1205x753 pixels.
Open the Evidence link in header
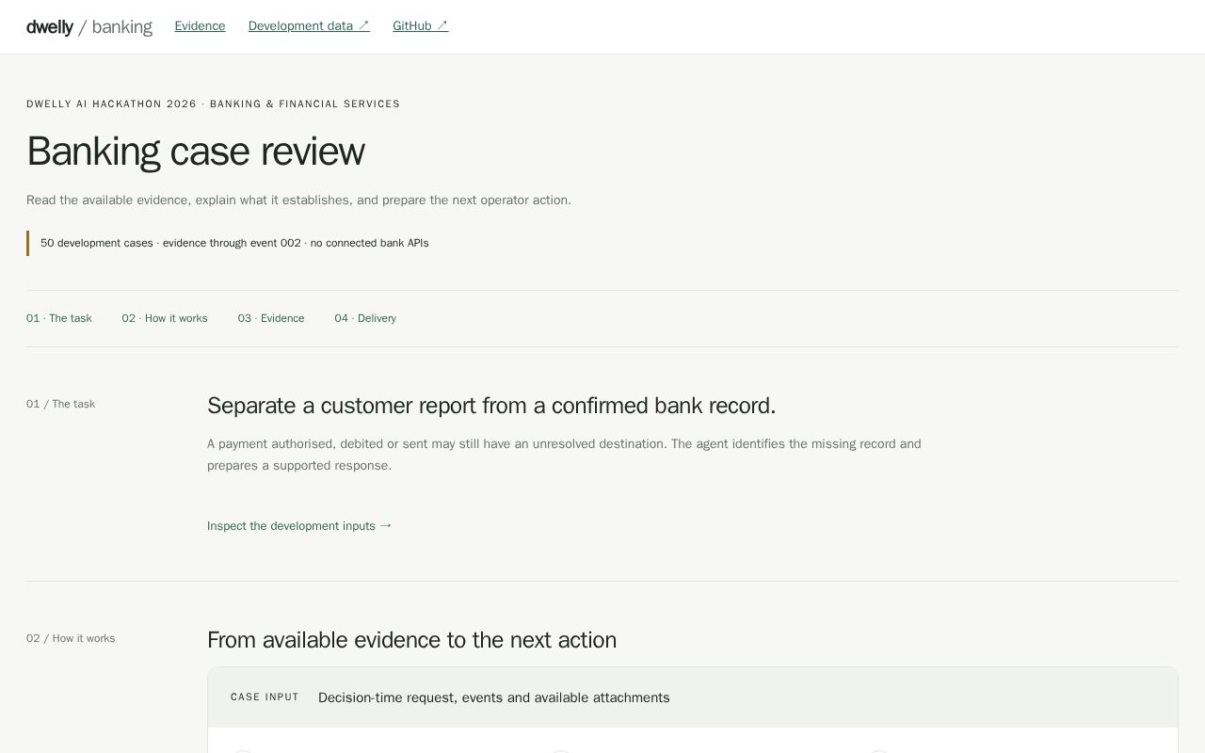pyautogui.click(x=200, y=26)
